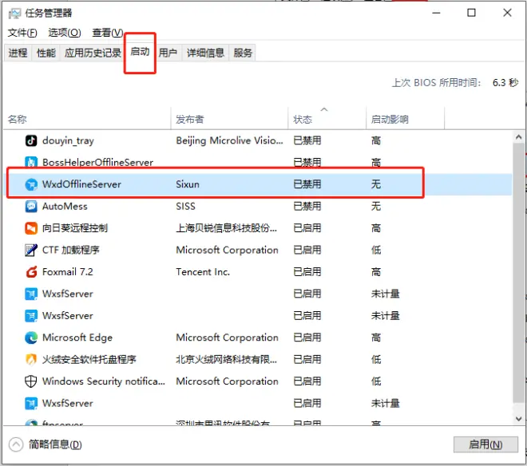The height and width of the screenshot is (466, 527).
Task: Select the BossHelperOfflineServer entry name
Action: point(97,162)
